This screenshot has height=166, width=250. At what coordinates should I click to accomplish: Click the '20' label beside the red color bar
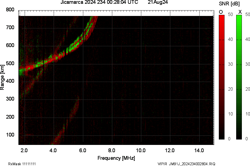(230, 89)
